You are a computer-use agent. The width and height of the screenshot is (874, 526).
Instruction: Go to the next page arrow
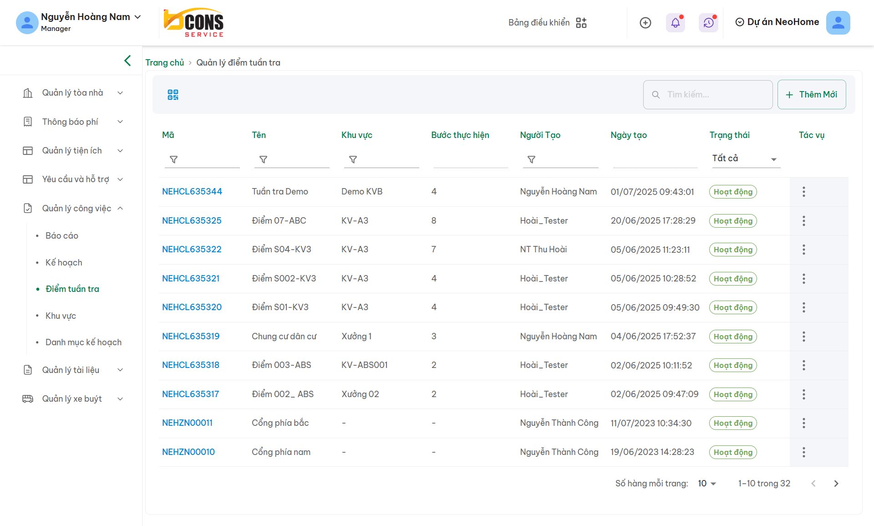coord(836,484)
